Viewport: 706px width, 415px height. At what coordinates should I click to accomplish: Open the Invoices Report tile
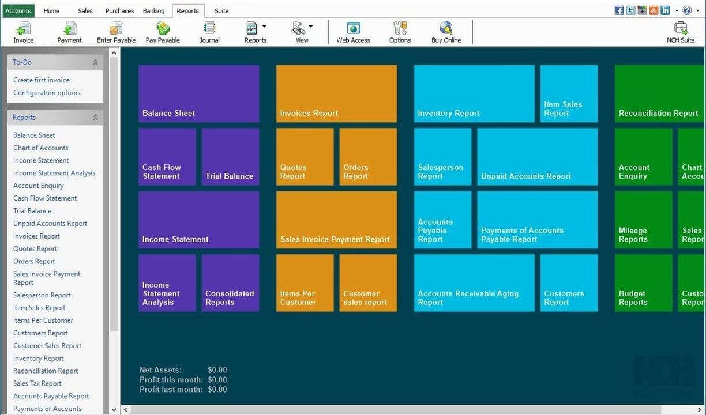pyautogui.click(x=336, y=93)
